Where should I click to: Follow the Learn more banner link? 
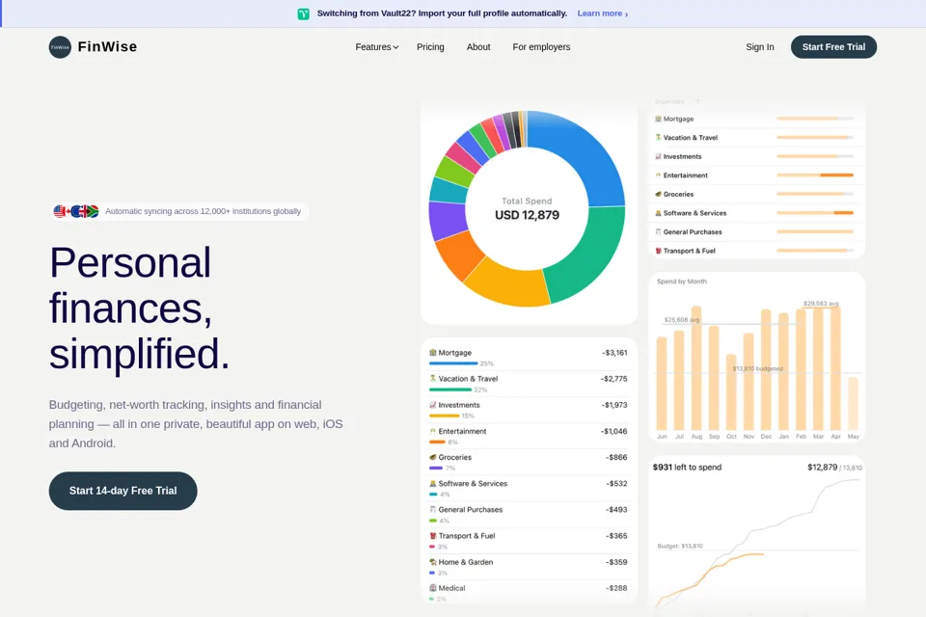click(602, 13)
